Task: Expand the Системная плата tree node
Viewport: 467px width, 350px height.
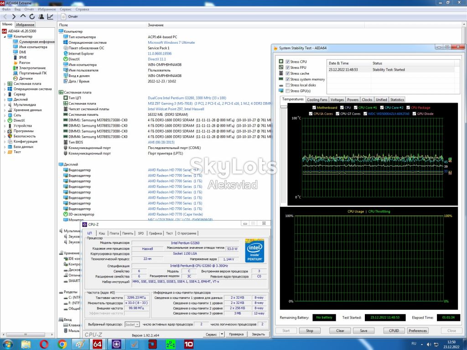Action: pyautogui.click(x=5, y=84)
